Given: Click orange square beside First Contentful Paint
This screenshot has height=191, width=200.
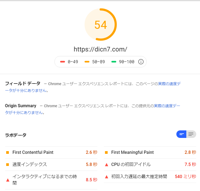Looking at the screenshot, I should click(x=8, y=152).
